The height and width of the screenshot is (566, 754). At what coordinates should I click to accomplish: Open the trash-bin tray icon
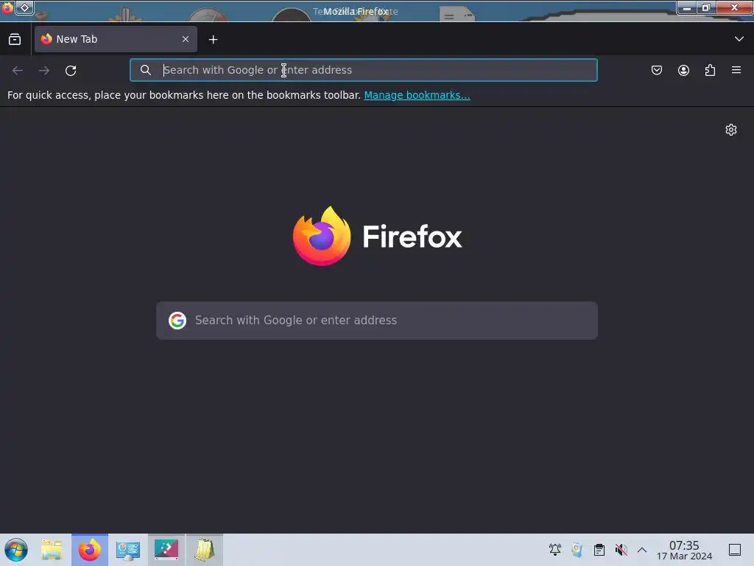[x=577, y=550]
